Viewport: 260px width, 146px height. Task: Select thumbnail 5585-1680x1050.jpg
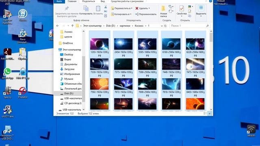[147, 44]
